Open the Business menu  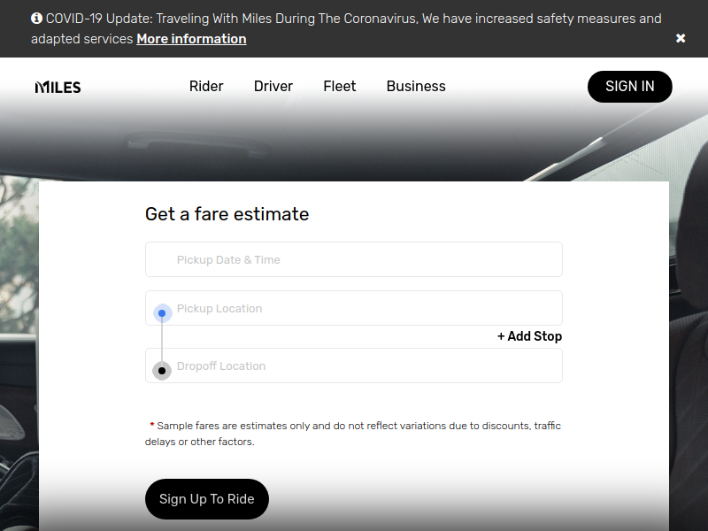coord(416,86)
